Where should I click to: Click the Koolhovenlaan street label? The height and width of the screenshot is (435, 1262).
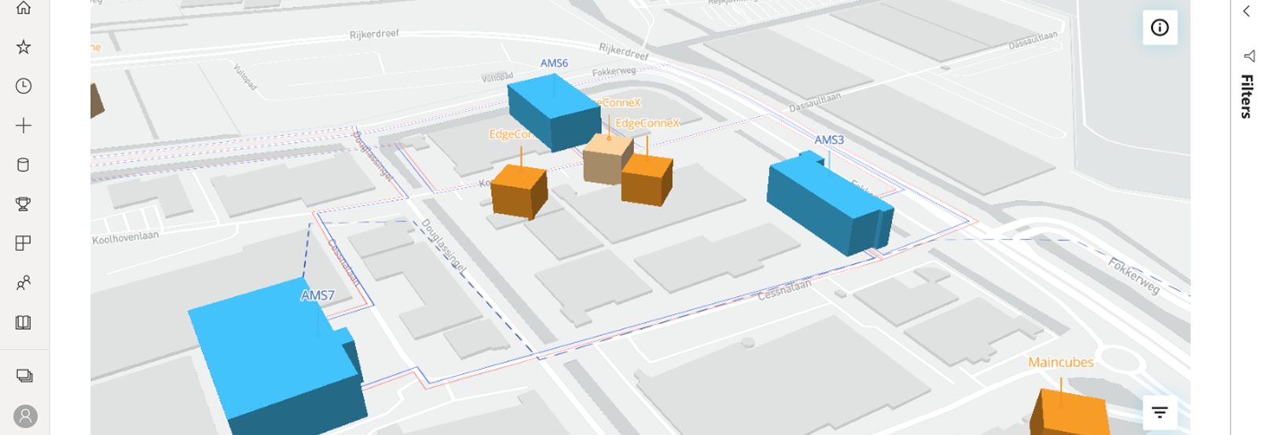click(126, 236)
